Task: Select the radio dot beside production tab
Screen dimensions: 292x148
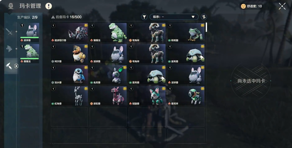Action: click(x=17, y=66)
